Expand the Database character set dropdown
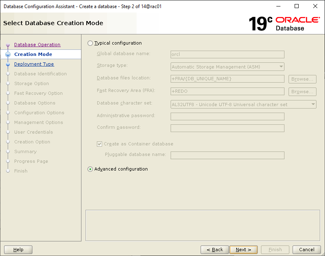 (x=243, y=105)
